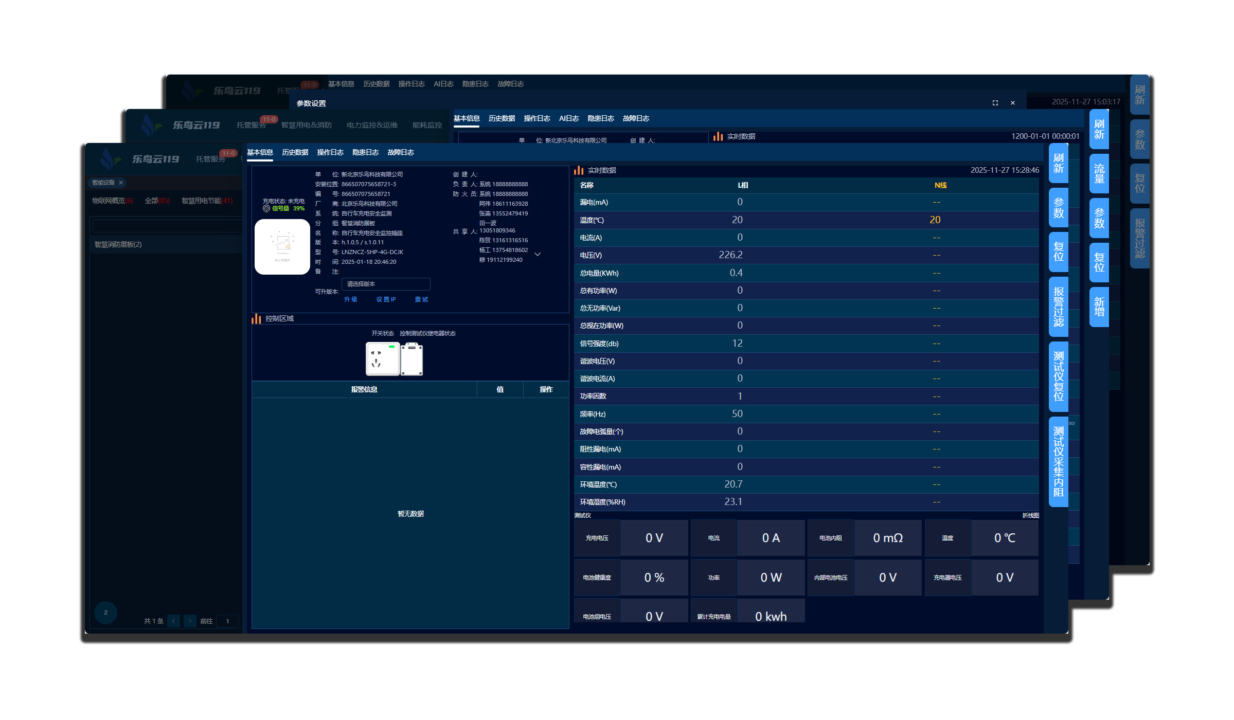Switch to the 历史数据 tab
This screenshot has width=1234, height=720.
tap(295, 152)
